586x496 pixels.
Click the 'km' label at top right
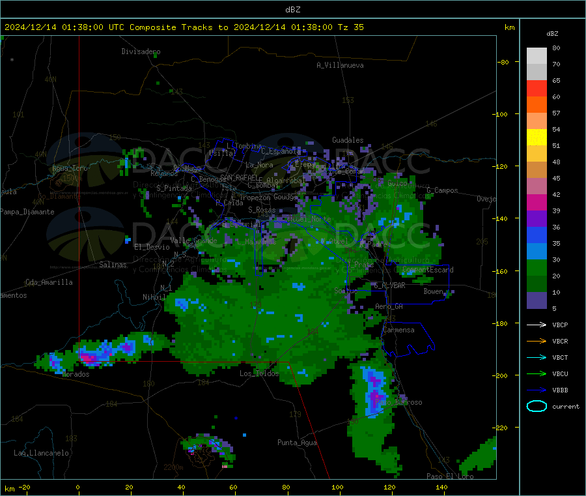point(510,27)
